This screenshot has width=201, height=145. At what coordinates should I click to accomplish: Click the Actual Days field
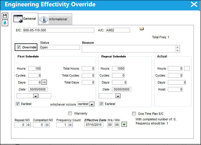[177, 82]
